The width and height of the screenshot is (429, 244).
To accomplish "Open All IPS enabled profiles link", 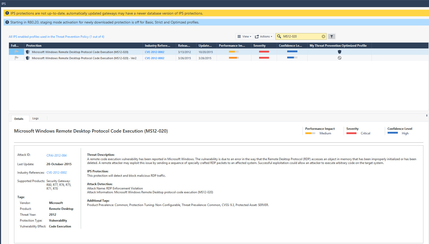I will tap(56, 37).
